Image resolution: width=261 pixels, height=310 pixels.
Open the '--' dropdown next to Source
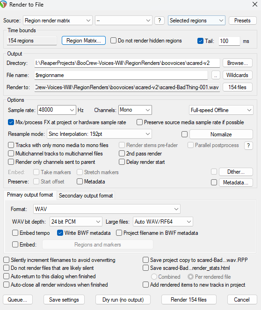click(x=123, y=21)
